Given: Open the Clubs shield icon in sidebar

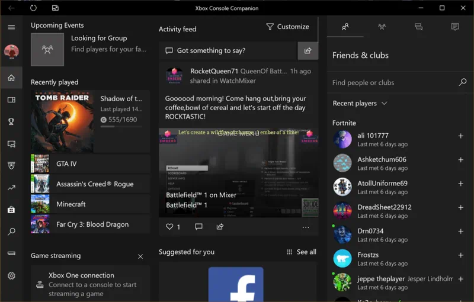Looking at the screenshot, I should [x=11, y=166].
